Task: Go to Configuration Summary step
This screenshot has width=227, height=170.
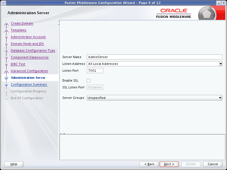Action: [x=29, y=84]
